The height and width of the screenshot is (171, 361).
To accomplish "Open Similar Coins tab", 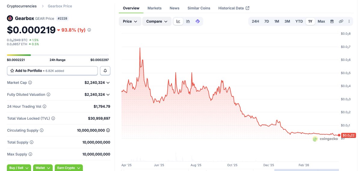I will 199,8.
